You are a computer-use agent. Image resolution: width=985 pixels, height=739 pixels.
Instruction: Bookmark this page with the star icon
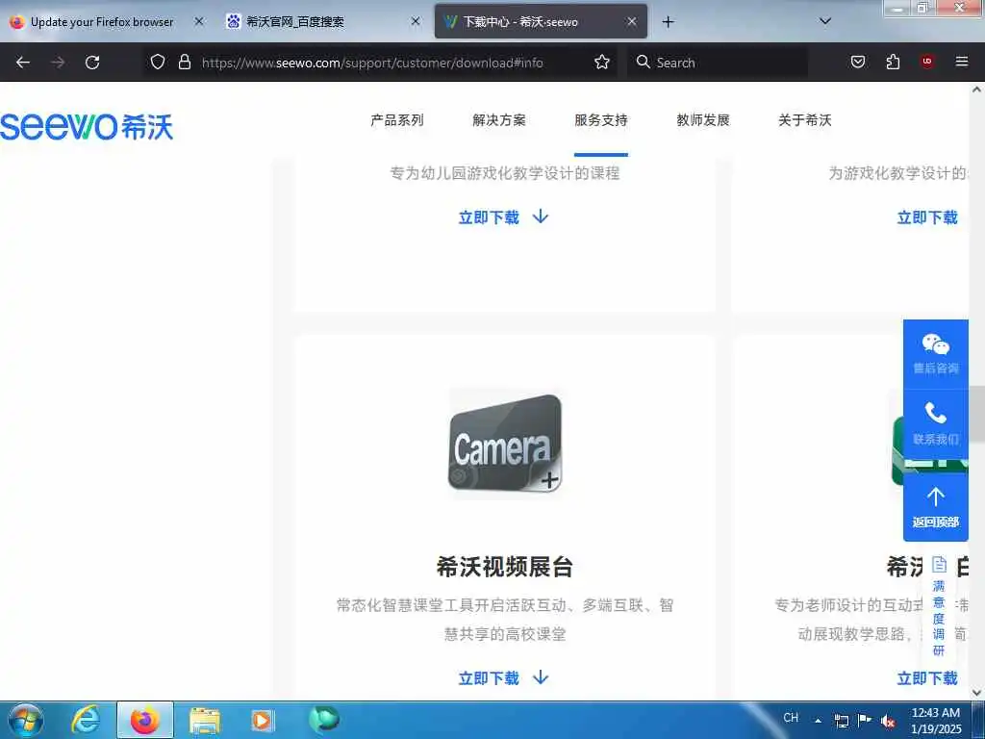602,62
